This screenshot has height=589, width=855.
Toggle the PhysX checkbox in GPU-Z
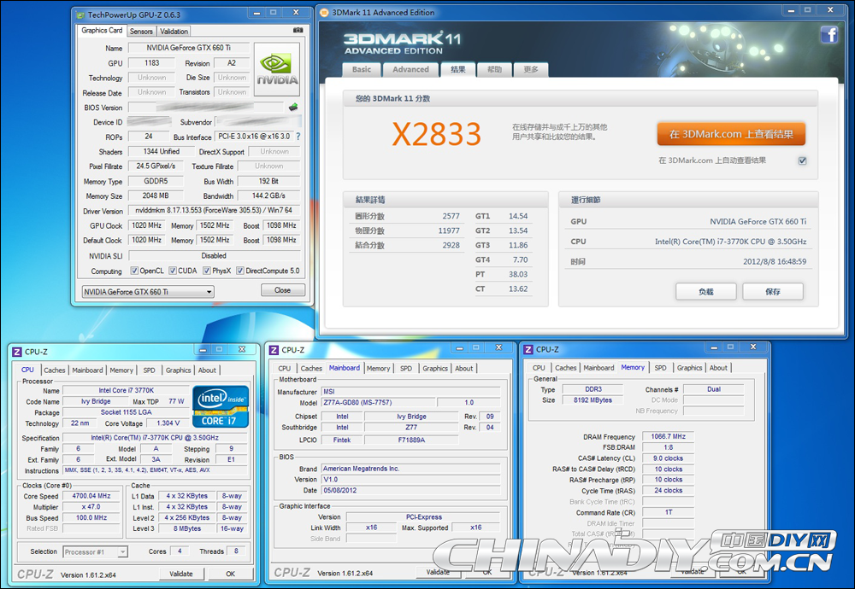pyautogui.click(x=207, y=271)
